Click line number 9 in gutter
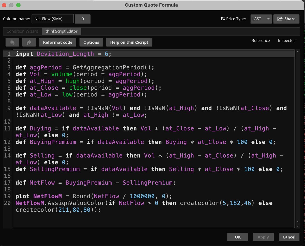The height and width of the screenshot is (246, 305). [x=9, y=108]
